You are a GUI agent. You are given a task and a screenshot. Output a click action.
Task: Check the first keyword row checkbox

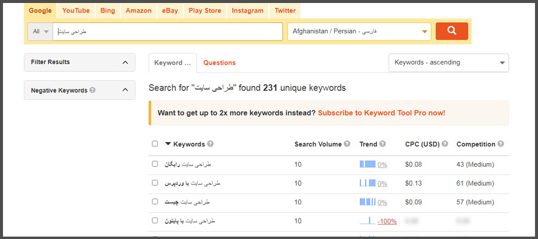tap(155, 164)
